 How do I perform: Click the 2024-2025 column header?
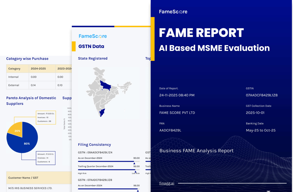coord(42,69)
